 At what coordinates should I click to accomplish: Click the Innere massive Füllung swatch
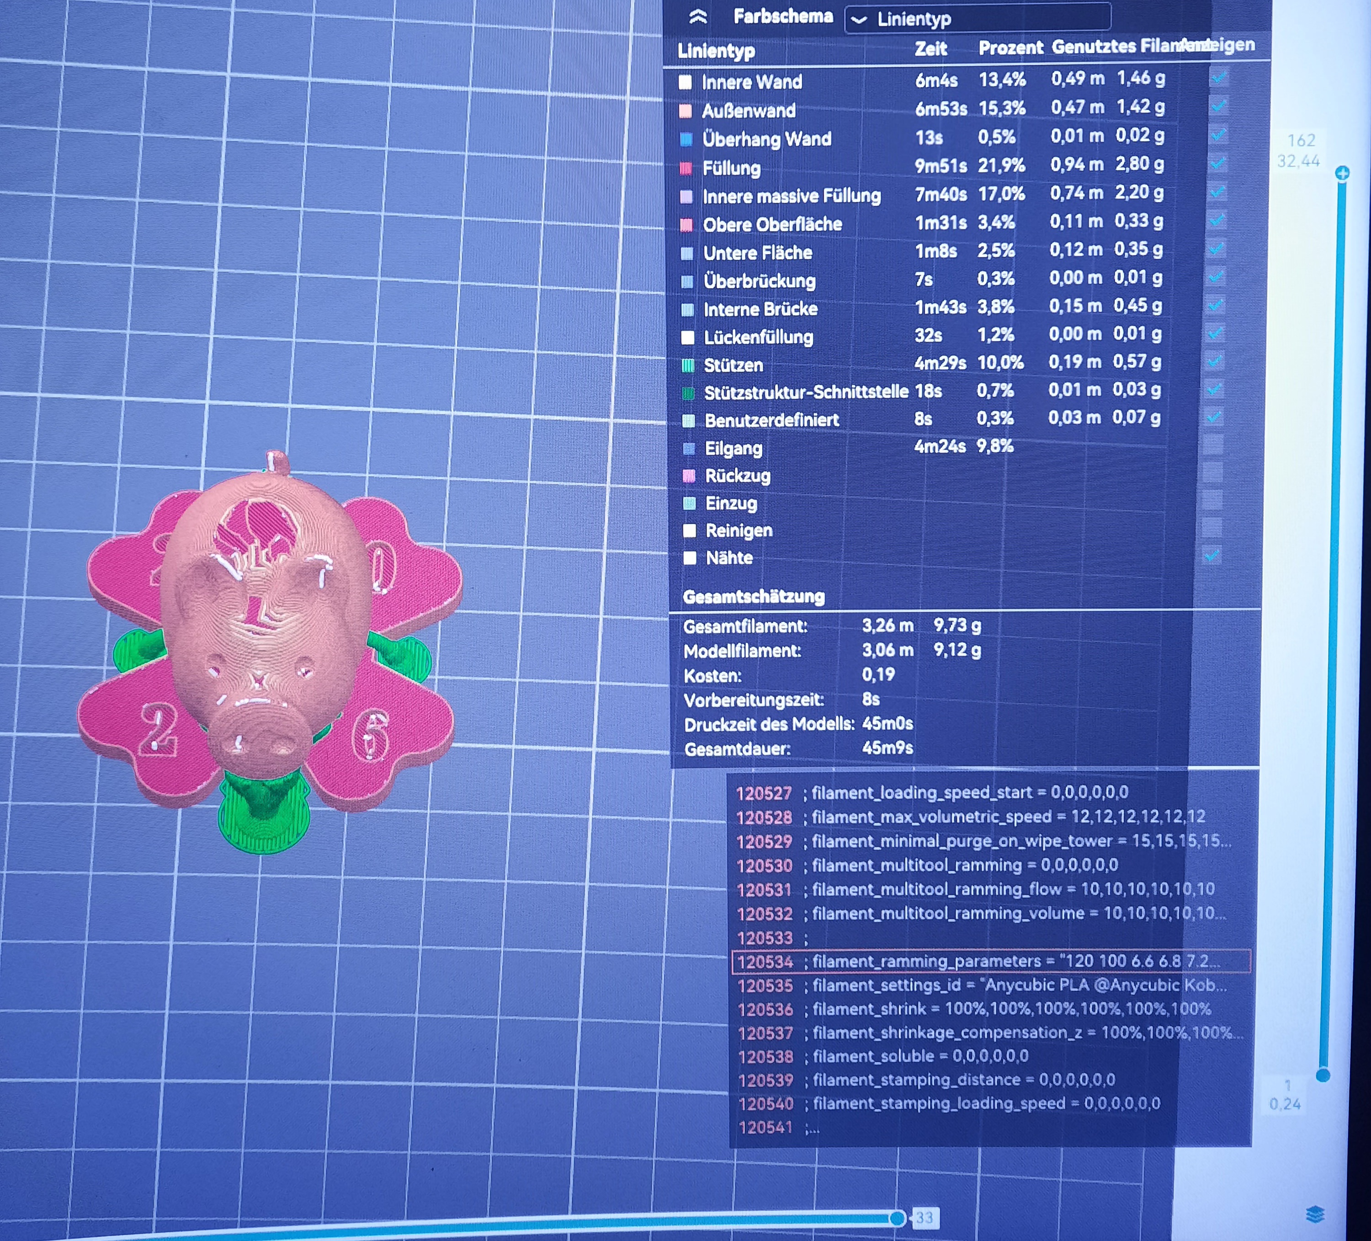(687, 197)
